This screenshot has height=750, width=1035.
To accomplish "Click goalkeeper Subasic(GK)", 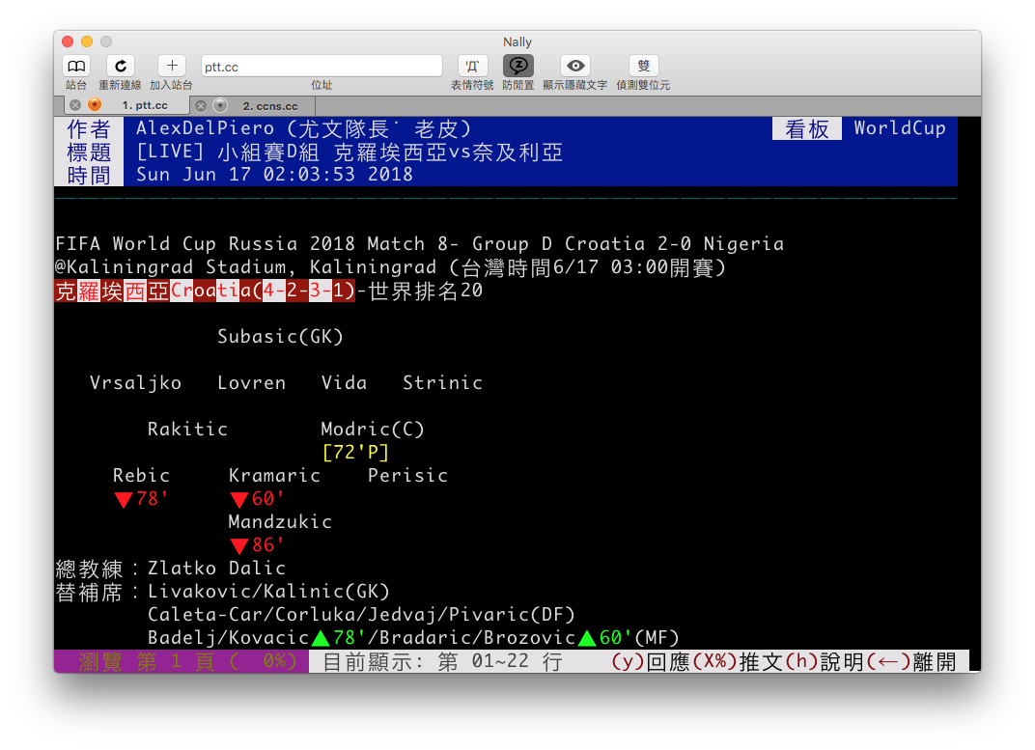I will tap(281, 337).
